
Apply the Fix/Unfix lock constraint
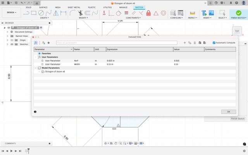point(148,13)
